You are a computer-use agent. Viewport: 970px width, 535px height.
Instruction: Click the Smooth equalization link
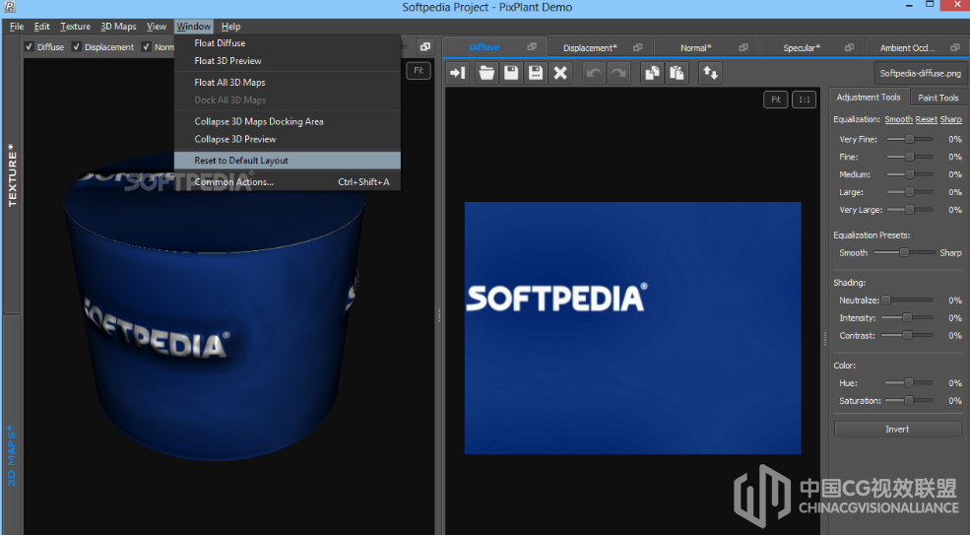point(898,119)
